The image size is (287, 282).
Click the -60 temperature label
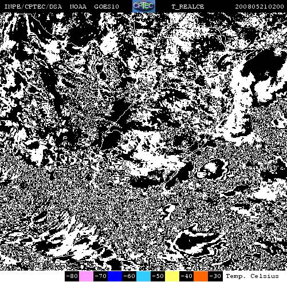pos(129,276)
